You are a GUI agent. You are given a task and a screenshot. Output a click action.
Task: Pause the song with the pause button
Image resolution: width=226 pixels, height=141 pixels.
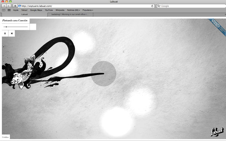click(5, 33)
